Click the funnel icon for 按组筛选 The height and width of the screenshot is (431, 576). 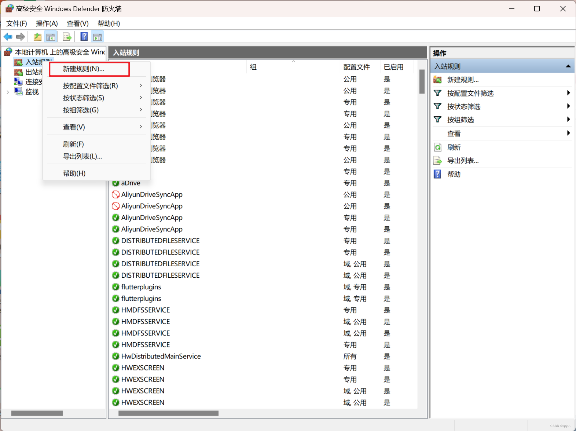tap(437, 120)
